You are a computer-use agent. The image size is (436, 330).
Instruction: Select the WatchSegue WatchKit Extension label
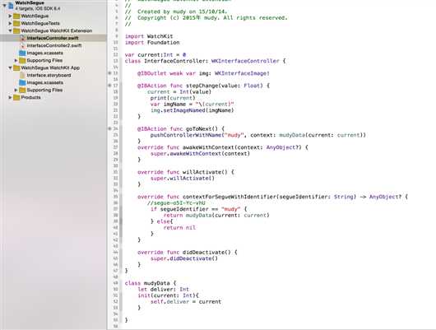(x=57, y=30)
